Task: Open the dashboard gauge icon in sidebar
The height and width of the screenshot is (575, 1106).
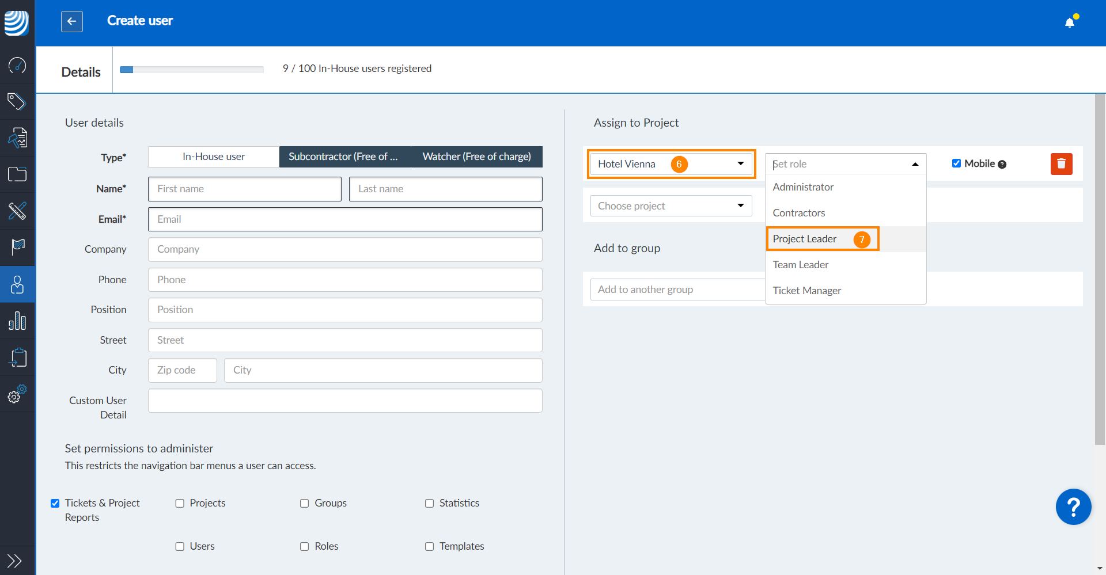Action: [17, 65]
